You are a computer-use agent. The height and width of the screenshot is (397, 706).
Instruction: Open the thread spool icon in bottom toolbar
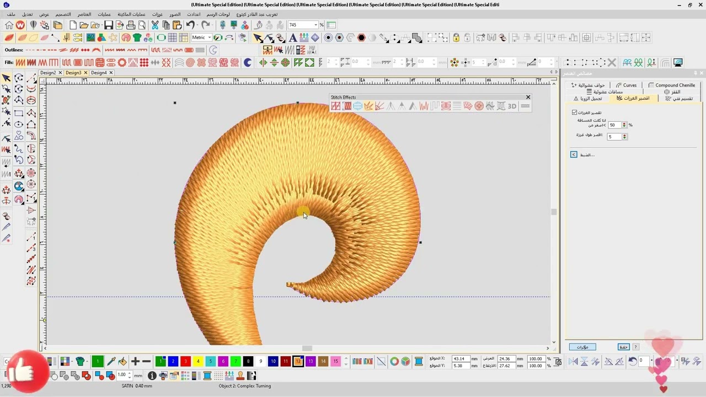click(208, 375)
